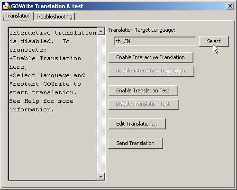Click the "See Help for more" line of text
237x190 pixels.
(41, 101)
